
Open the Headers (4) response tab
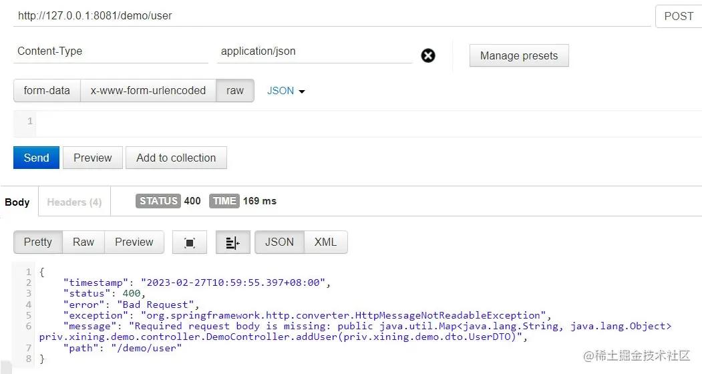coord(74,202)
